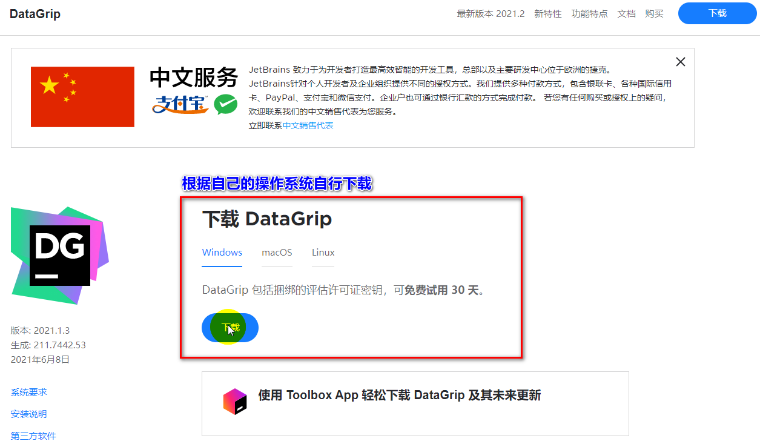Open the 安装说明 link

pos(29,414)
